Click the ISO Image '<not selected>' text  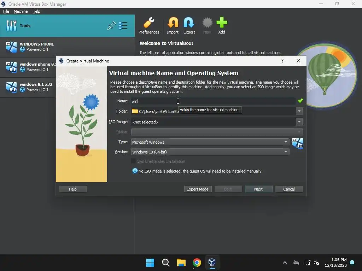click(145, 122)
